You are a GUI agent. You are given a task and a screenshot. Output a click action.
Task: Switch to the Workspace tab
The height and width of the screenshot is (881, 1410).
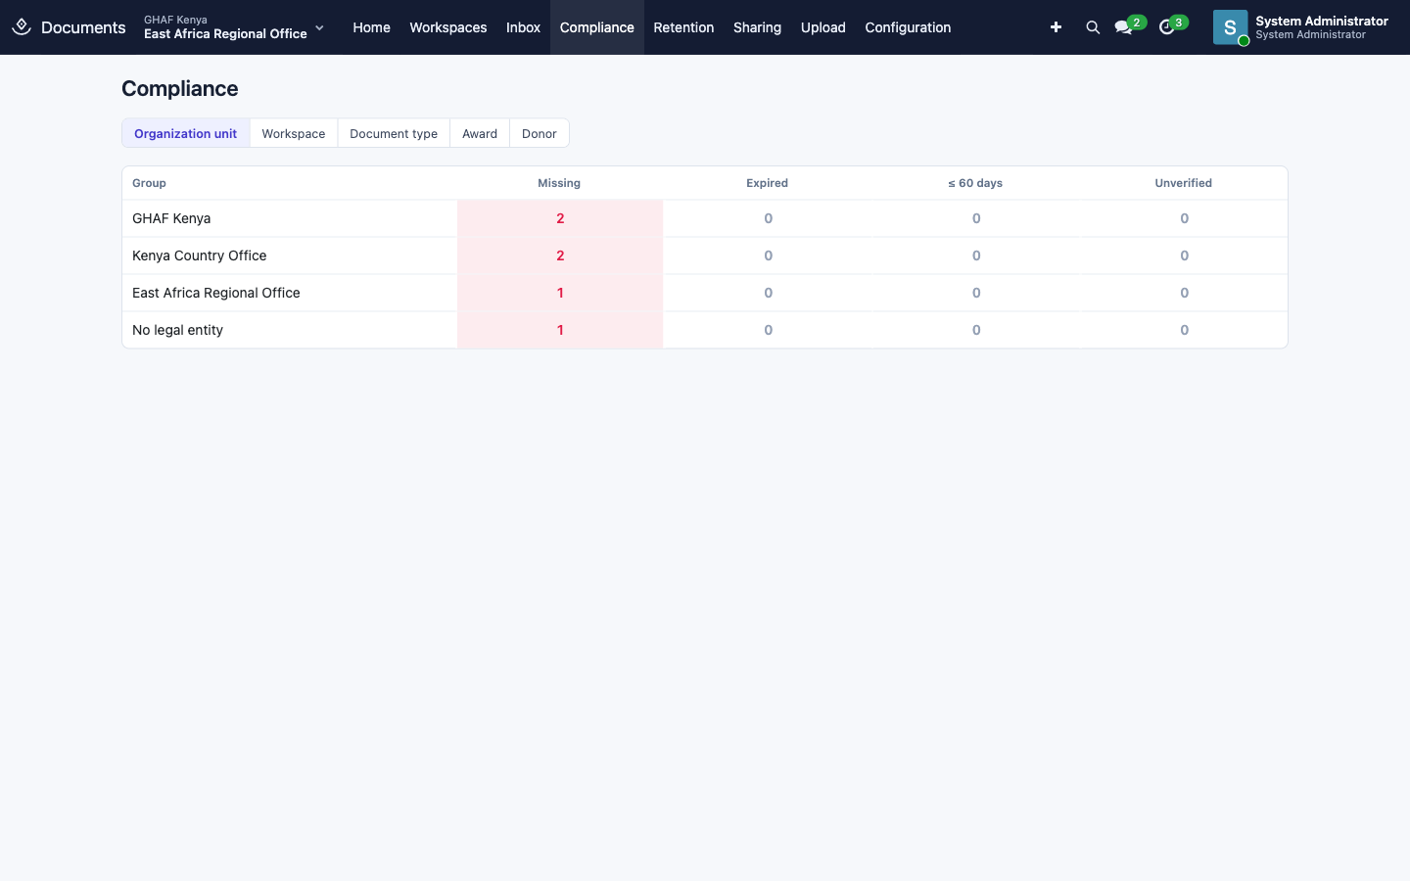click(x=293, y=133)
